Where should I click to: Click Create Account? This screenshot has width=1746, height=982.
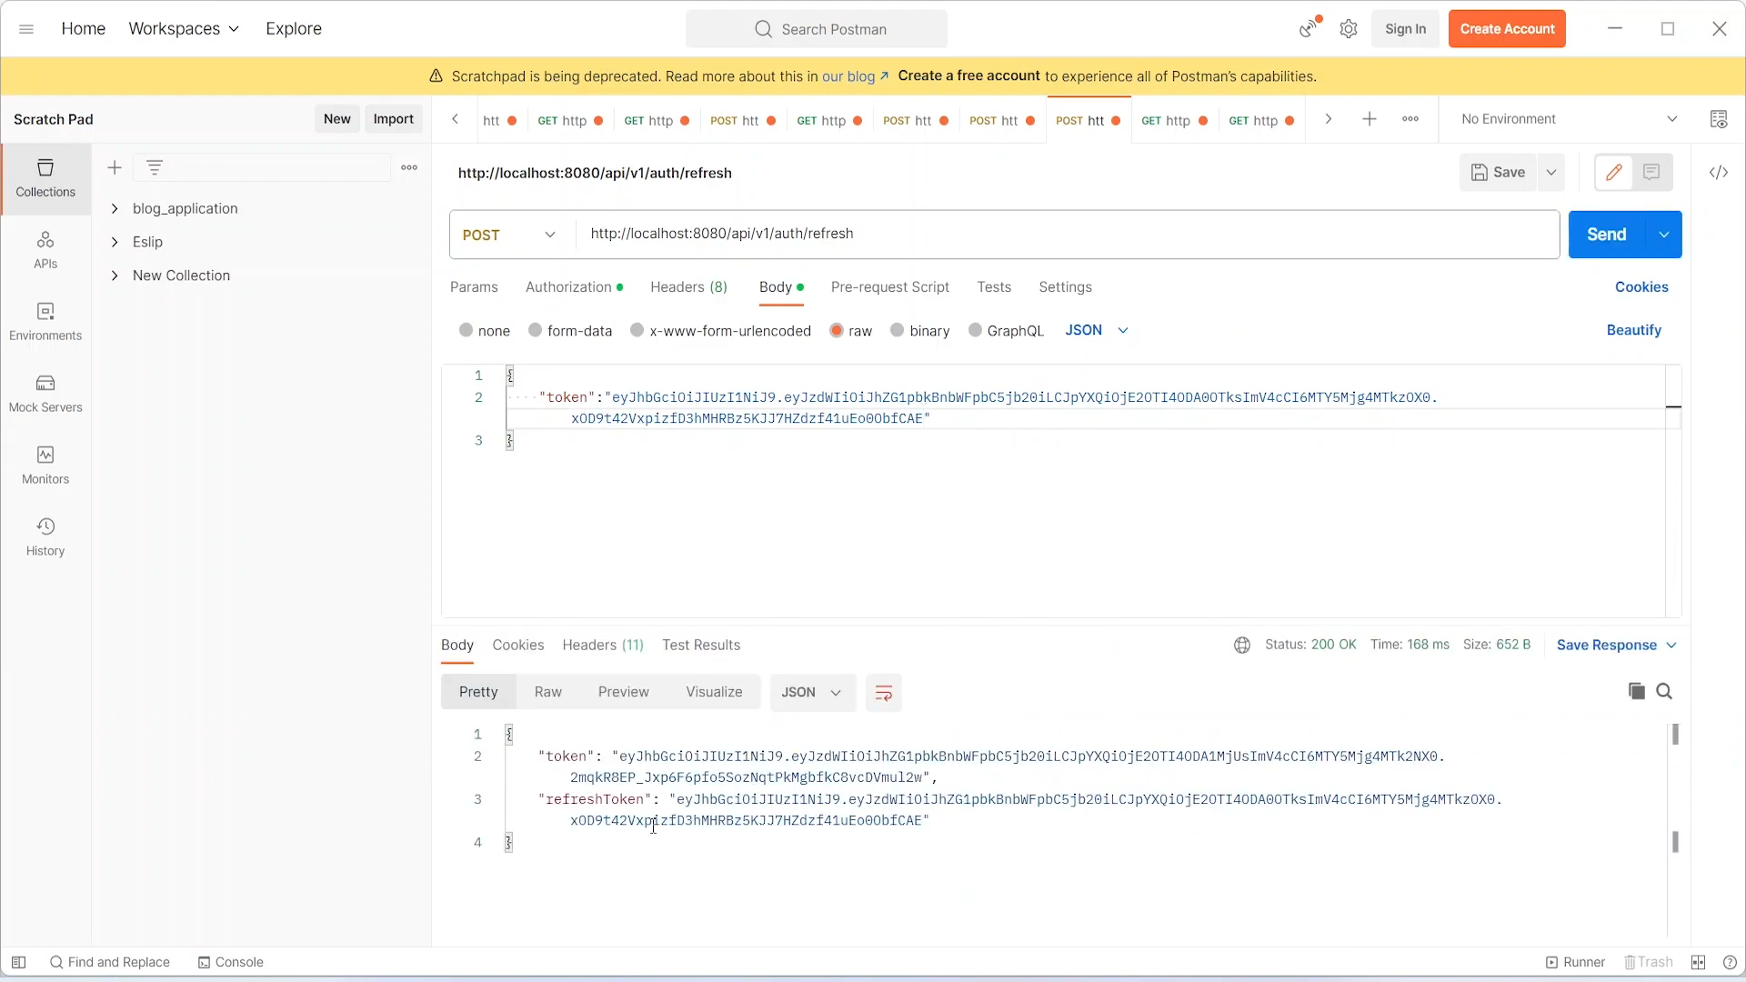click(1507, 29)
